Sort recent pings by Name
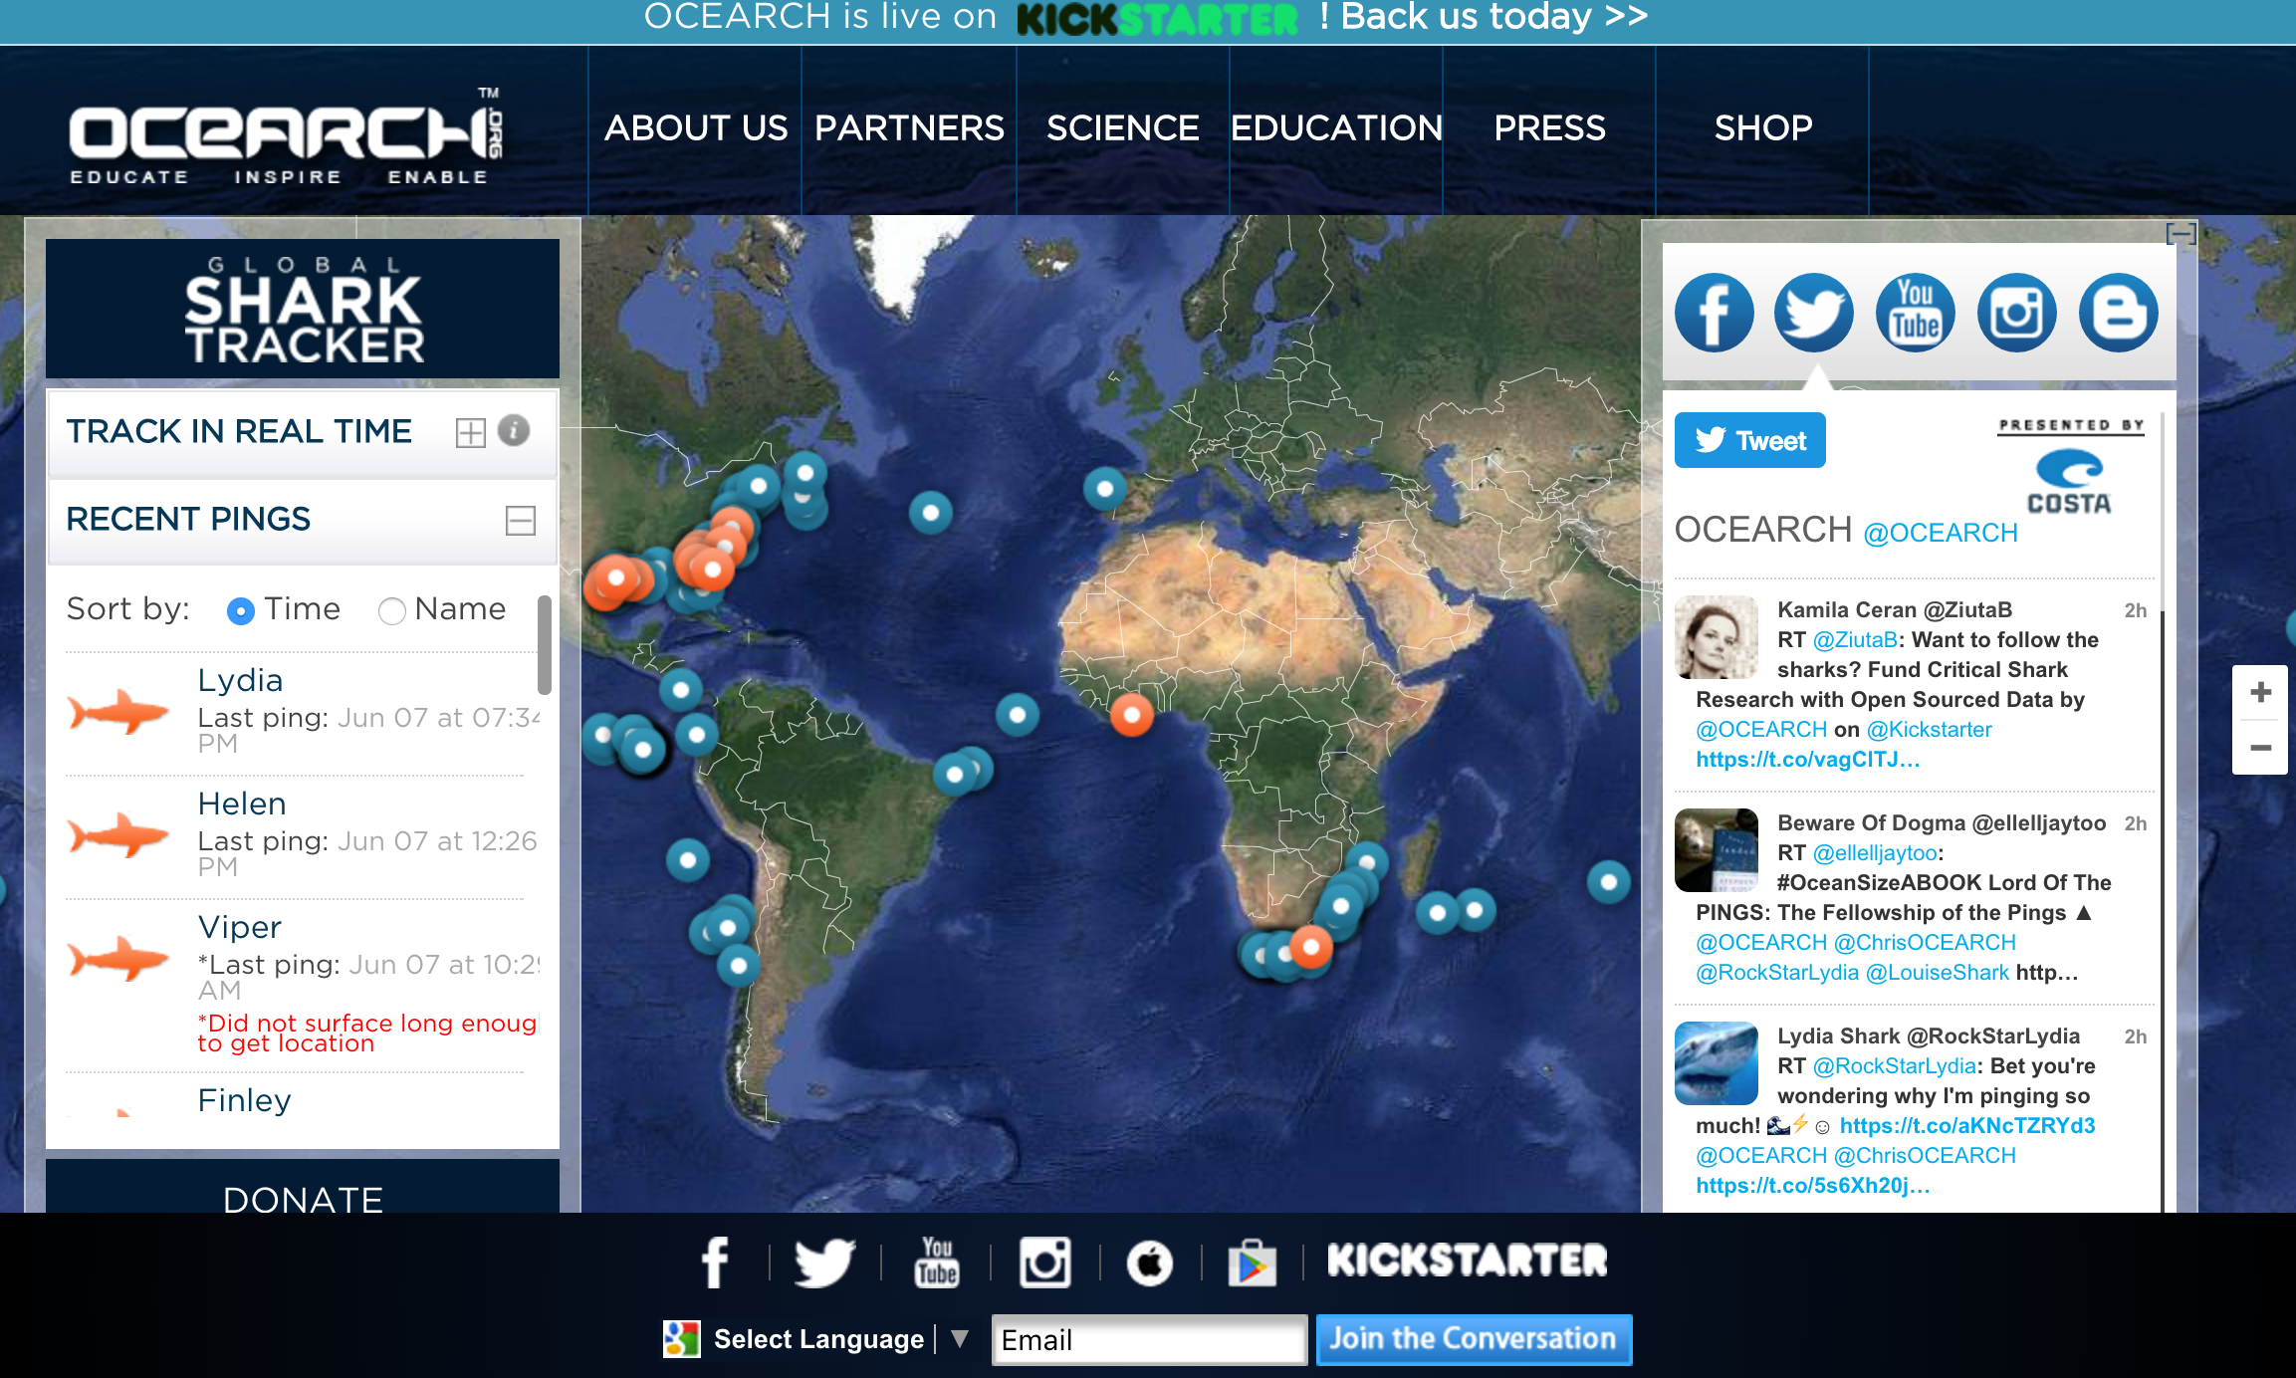The image size is (2296, 1378). pos(392,610)
